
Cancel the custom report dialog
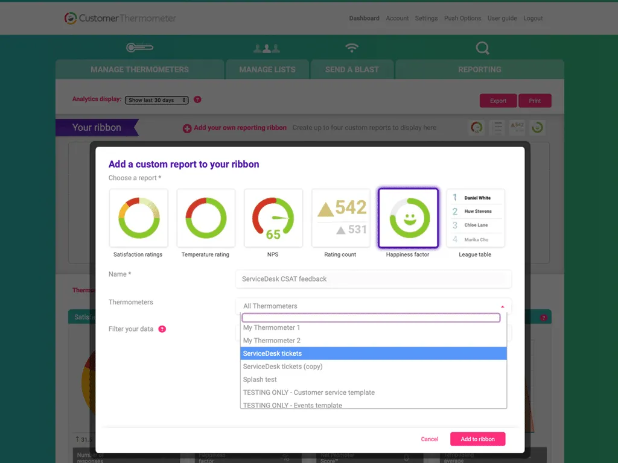(430, 439)
